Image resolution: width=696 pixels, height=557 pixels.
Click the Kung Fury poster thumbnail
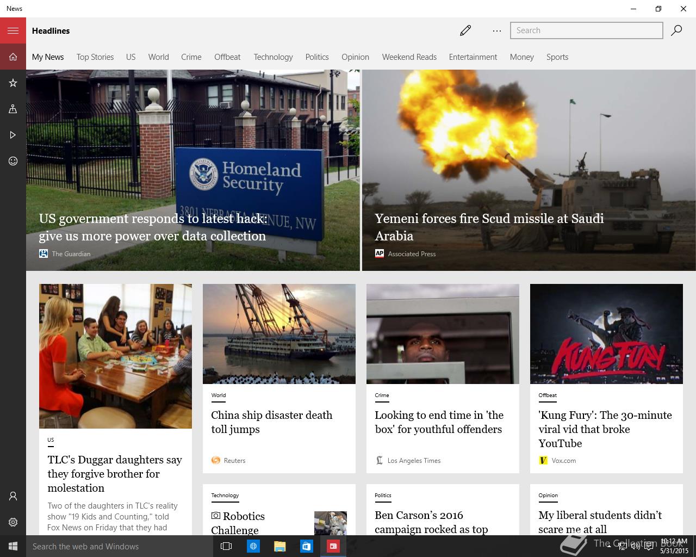[606, 334]
